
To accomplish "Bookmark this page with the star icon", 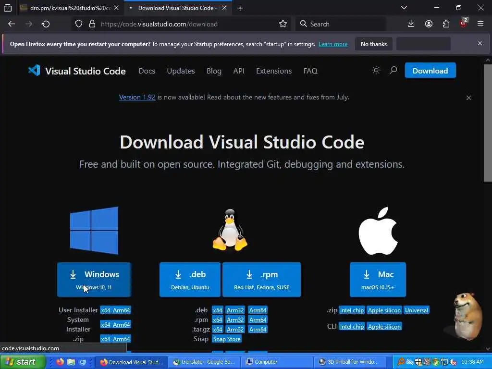I will point(283,24).
